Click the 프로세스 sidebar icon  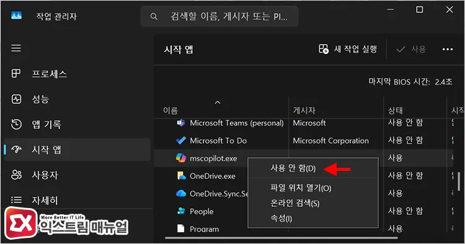tap(16, 74)
